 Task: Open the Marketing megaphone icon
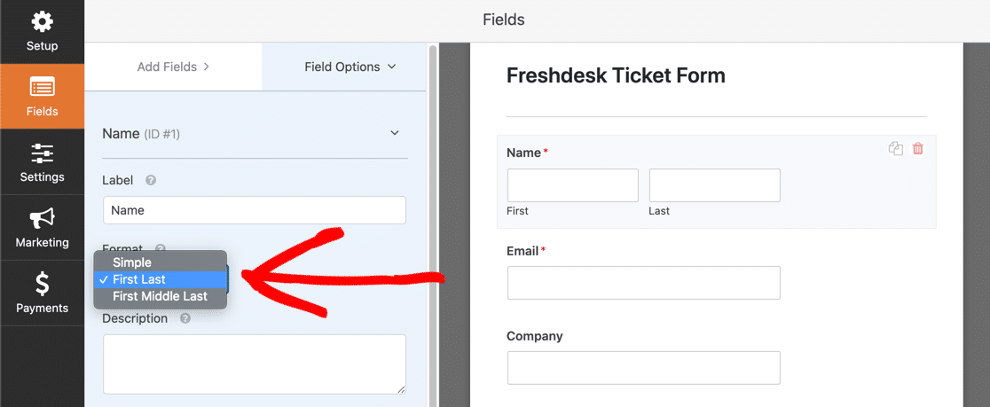[x=42, y=218]
